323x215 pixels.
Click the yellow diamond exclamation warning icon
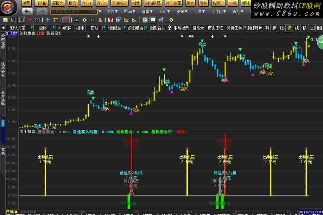pos(84,20)
